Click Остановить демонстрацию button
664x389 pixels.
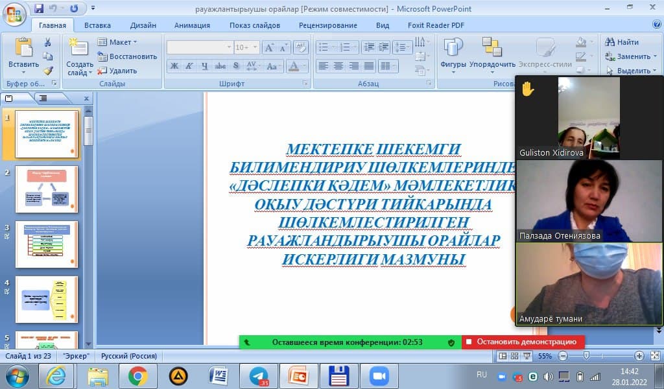[523, 342]
